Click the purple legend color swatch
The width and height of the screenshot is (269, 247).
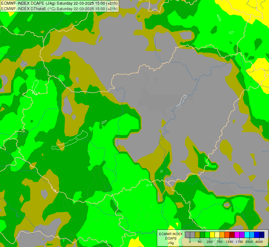[x=242, y=235]
